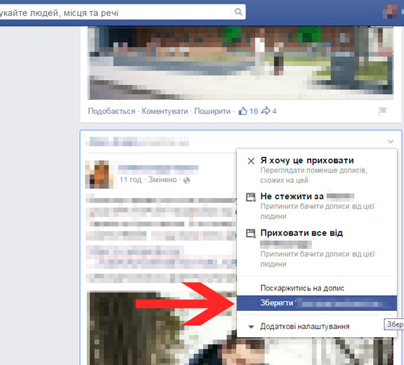Open the post author's profile picture thumbnail
Screen dimensions: 404x365
pos(100,173)
